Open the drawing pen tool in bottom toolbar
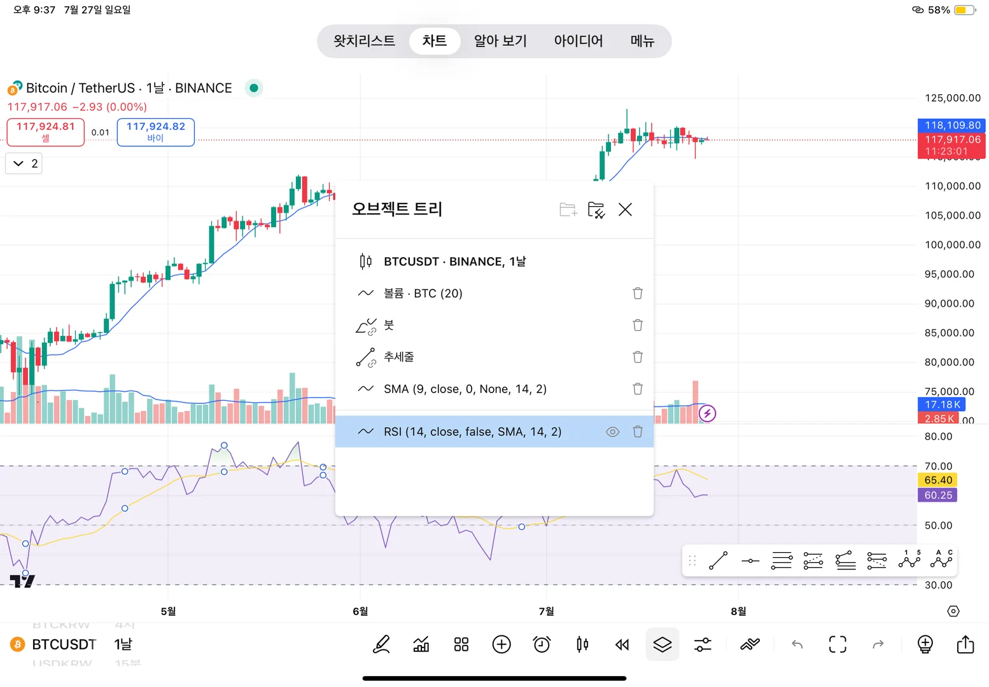The height and width of the screenshot is (687, 989). (381, 644)
